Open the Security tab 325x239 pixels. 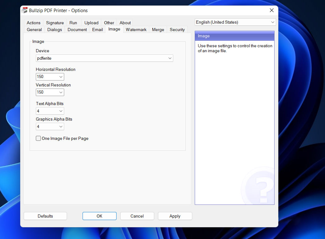[x=177, y=30]
